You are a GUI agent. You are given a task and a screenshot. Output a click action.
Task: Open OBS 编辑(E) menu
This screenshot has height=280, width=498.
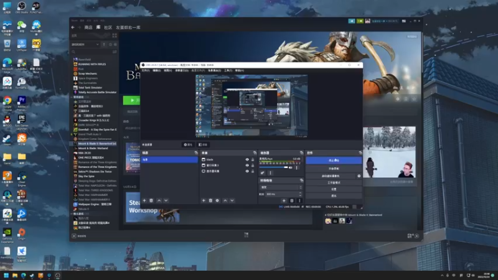click(157, 70)
